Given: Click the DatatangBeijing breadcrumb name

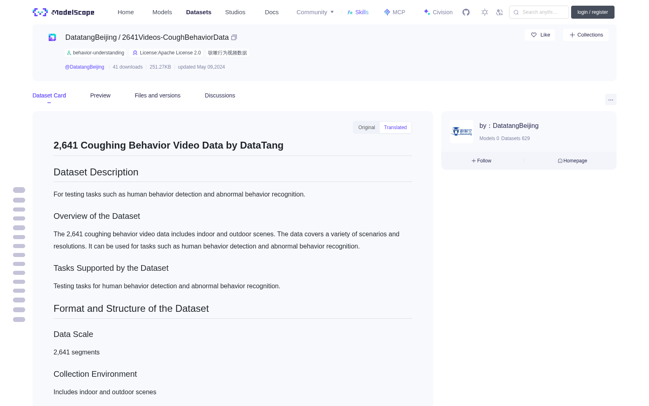Looking at the screenshot, I should pyautogui.click(x=91, y=37).
